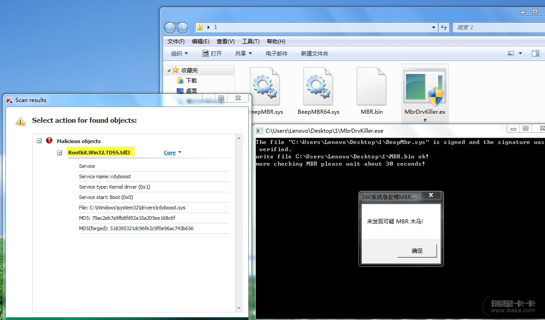This screenshot has height=320, width=545.
Task: Click the console window icon of MbrDrvKiller.exe
Action: point(260,131)
